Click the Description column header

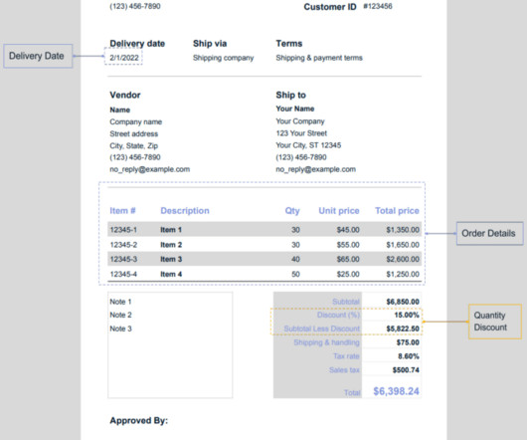pos(185,211)
